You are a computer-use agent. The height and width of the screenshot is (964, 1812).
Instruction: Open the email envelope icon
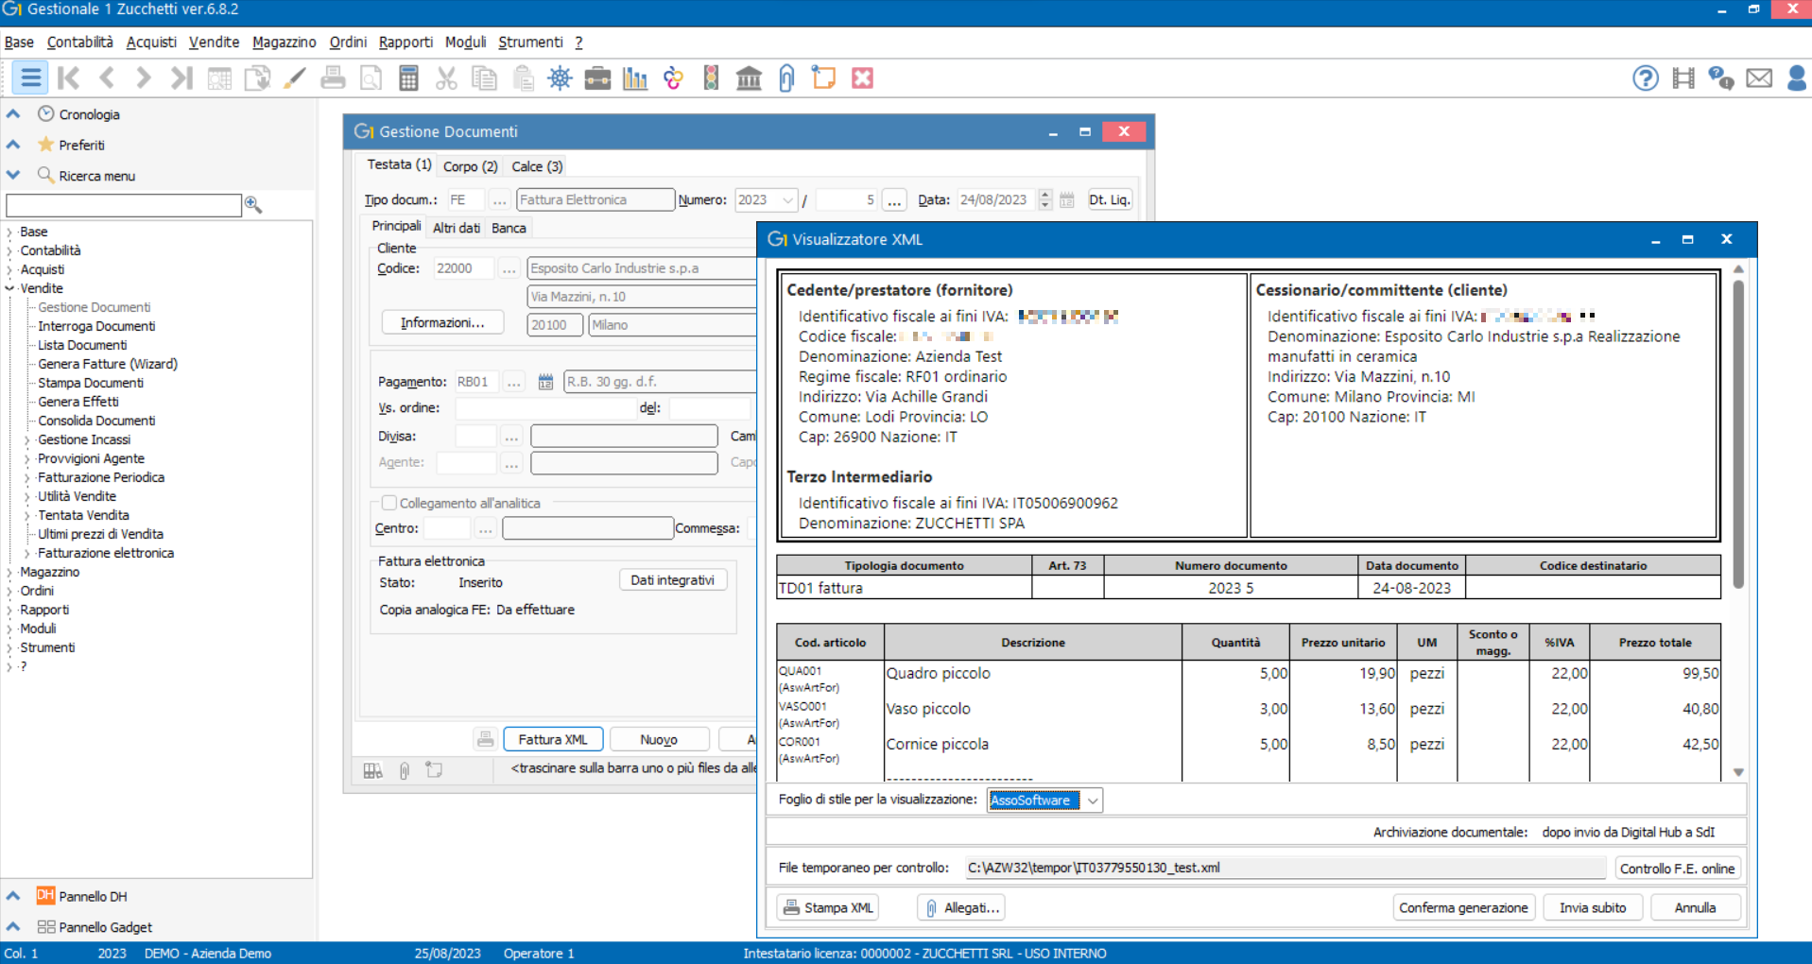1759,77
